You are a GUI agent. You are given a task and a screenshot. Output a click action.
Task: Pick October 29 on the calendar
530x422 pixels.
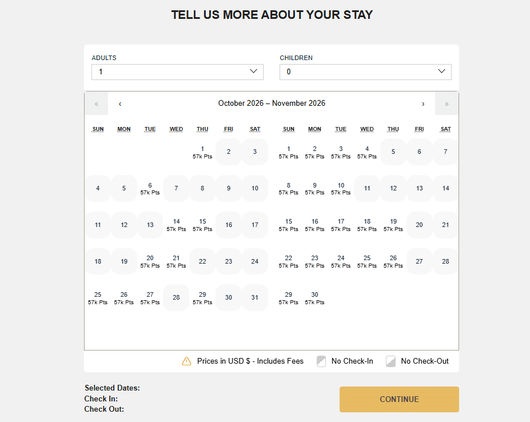pos(202,298)
